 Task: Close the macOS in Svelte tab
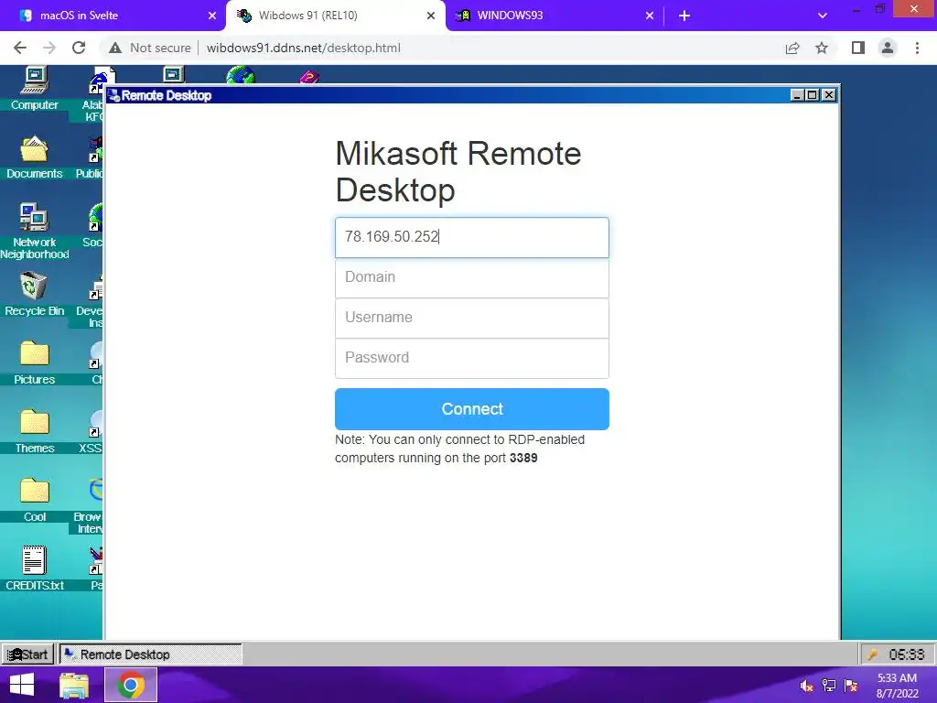click(x=212, y=16)
